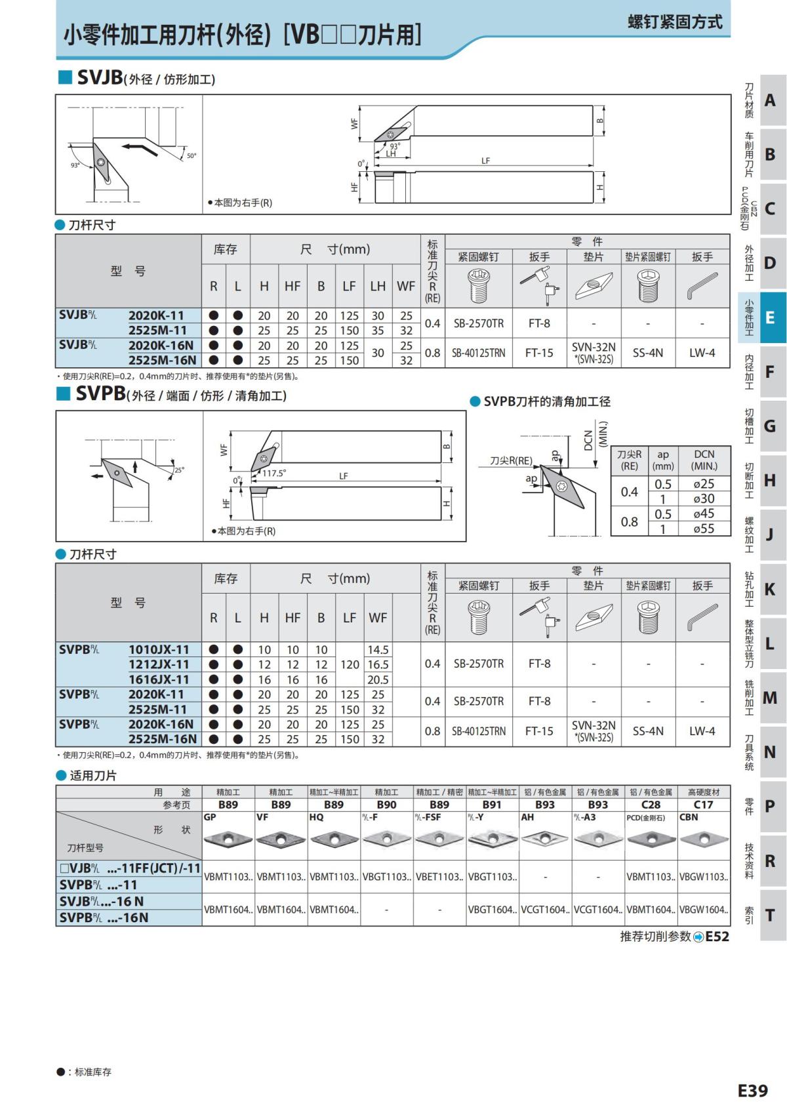Click R/L-Y insert shape image
This screenshot has height=1113, width=787.
492,838
